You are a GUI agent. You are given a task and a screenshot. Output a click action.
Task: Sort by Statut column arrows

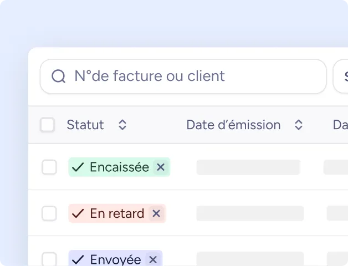coord(122,125)
